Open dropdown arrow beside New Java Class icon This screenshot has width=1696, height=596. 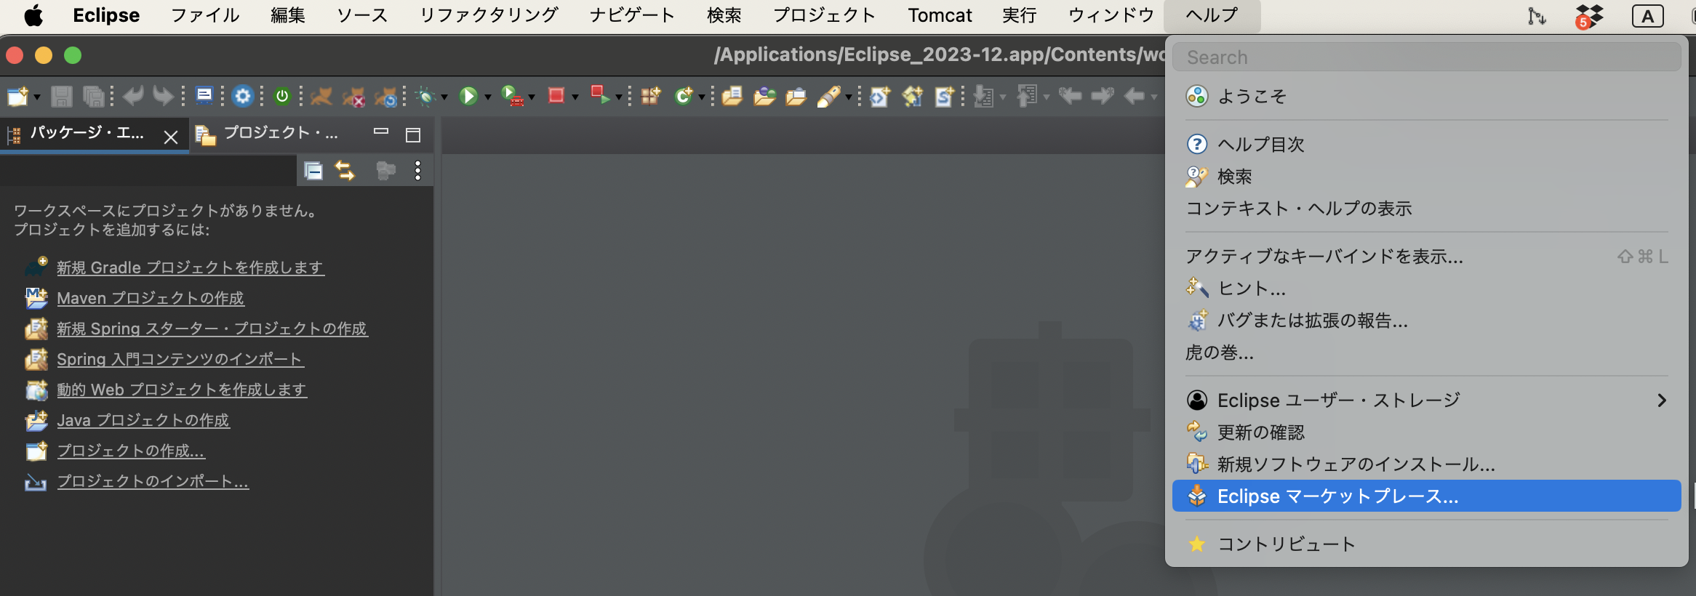click(x=702, y=97)
